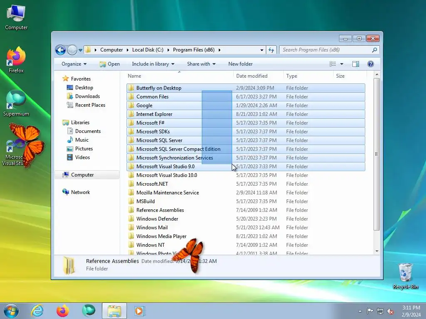
Task: Launch Supermium from the taskbar
Action: point(88,311)
